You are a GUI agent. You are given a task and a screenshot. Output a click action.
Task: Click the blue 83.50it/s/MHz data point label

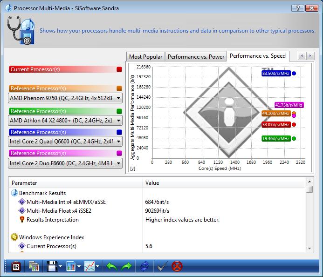(276, 74)
